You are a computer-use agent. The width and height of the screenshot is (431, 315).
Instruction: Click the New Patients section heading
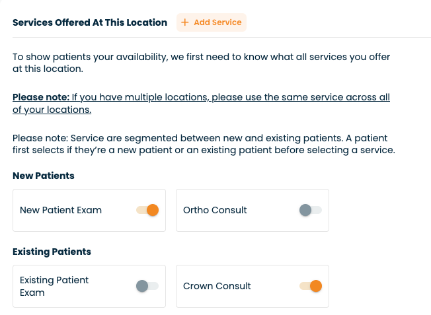pos(44,176)
